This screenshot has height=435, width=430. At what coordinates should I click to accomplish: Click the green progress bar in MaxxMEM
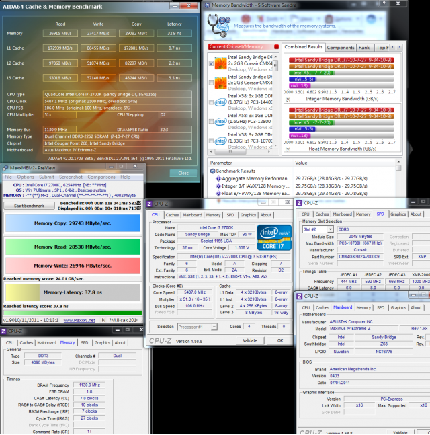[73, 313]
